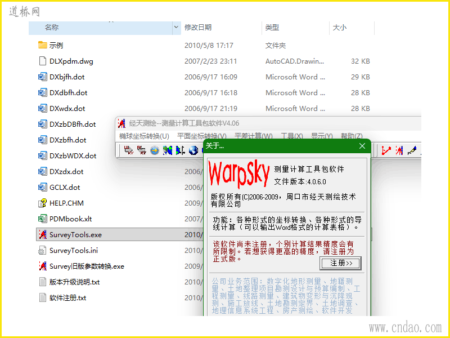Click the blue circle arrow toolbar icon
The height and width of the screenshot is (338, 450).
point(155,150)
